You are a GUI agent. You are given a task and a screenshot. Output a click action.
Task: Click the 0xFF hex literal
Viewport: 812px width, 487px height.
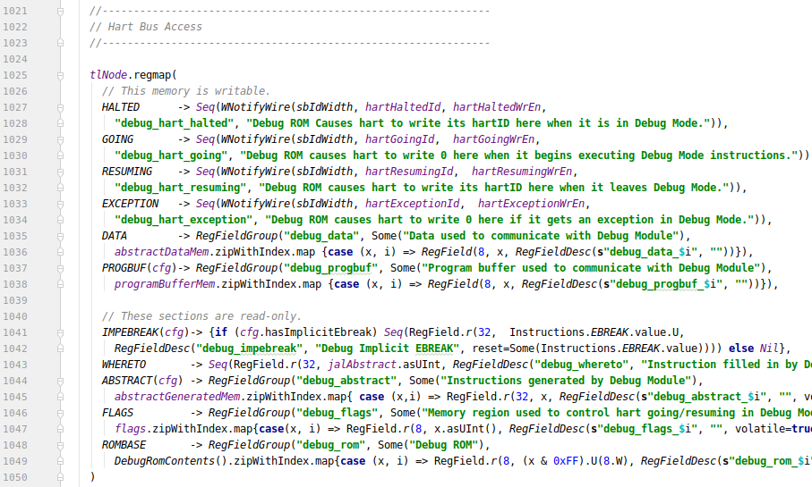tap(566, 460)
